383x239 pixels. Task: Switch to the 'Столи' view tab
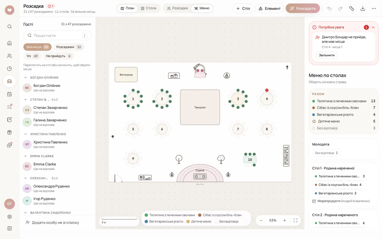click(149, 8)
